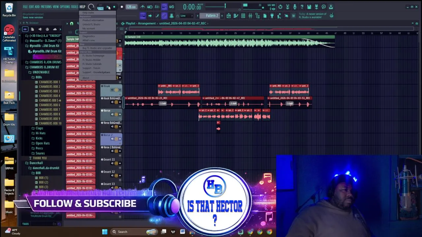Open Buy FL Studio and upgrades
Screen dimensions: 422x237
tap(97, 48)
